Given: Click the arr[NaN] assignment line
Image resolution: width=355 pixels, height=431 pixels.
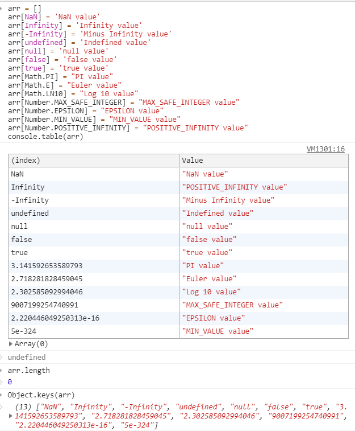Looking at the screenshot, I should [54, 17].
